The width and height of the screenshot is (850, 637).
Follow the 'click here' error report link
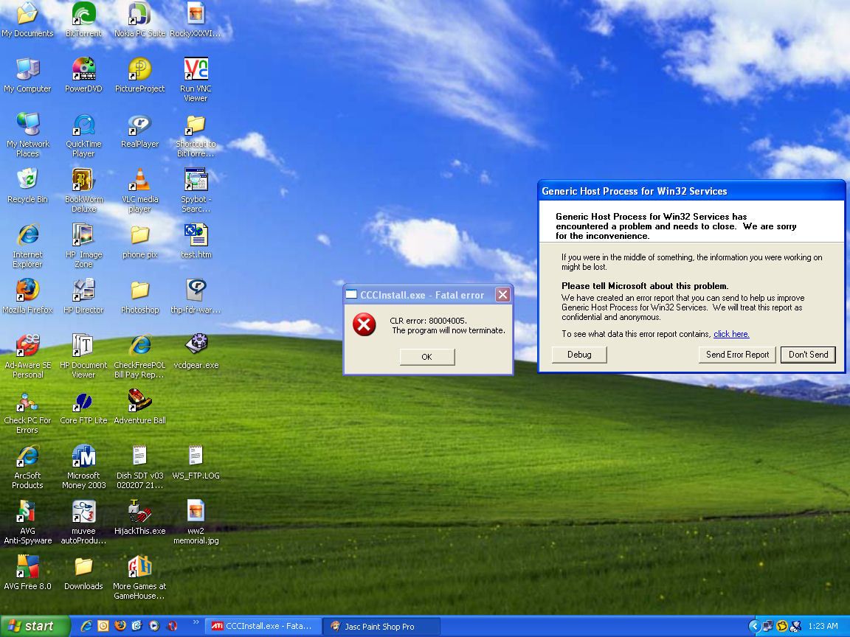pyautogui.click(x=731, y=334)
